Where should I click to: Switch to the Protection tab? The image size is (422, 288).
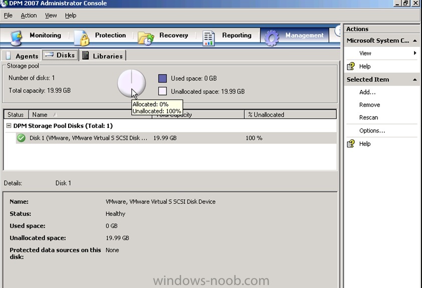click(x=110, y=35)
